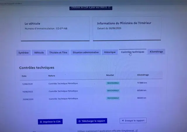Click the printer icon on Imprimer le CSA

tap(41, 122)
